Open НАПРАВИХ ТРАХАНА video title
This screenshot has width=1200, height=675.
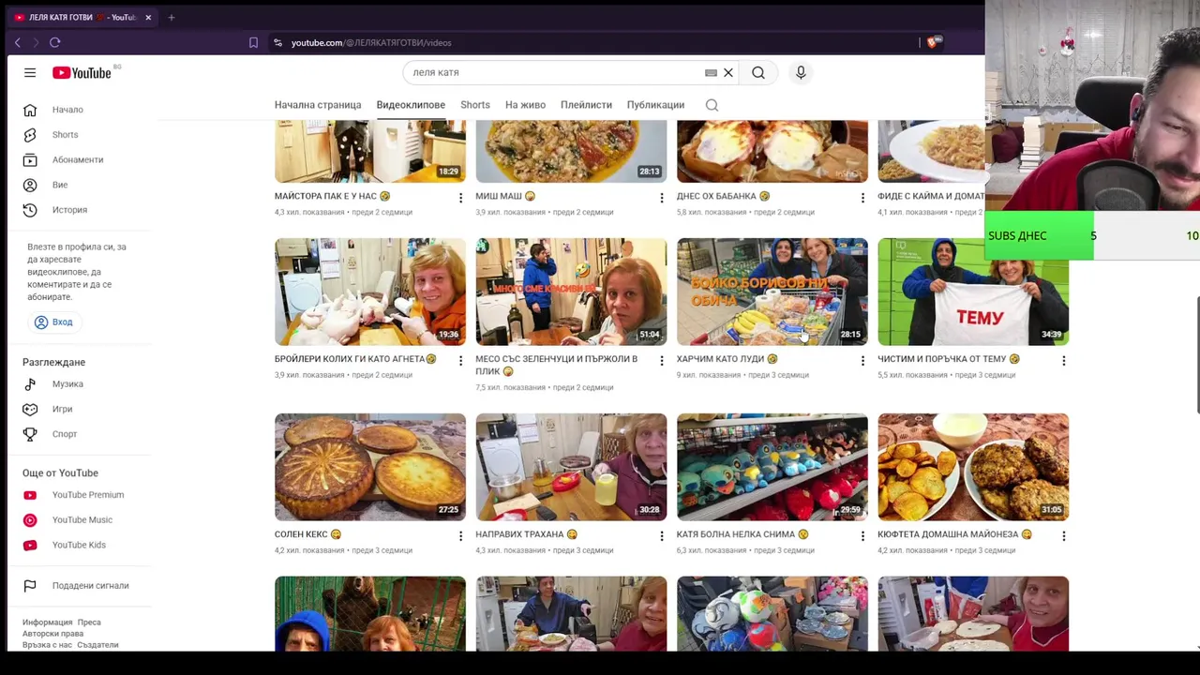(x=526, y=534)
